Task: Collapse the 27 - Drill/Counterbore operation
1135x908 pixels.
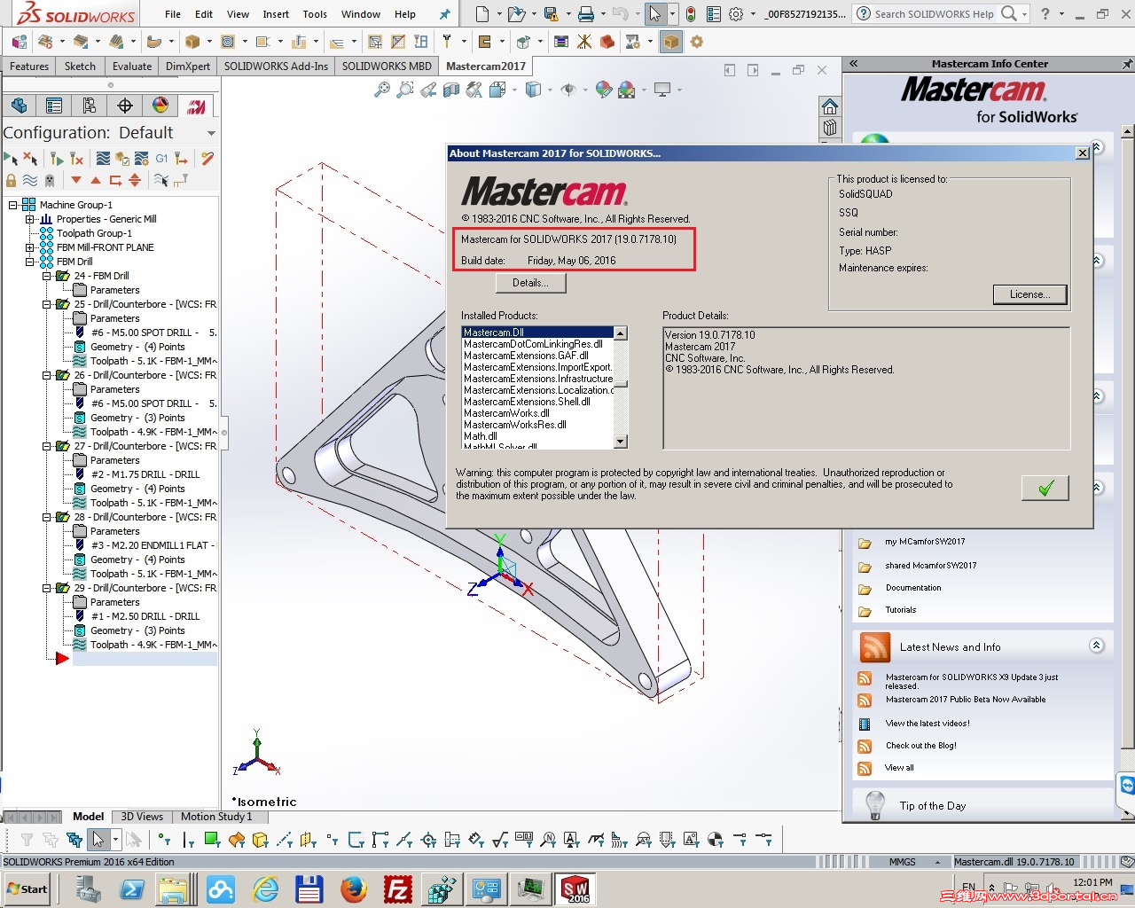Action: [x=46, y=446]
